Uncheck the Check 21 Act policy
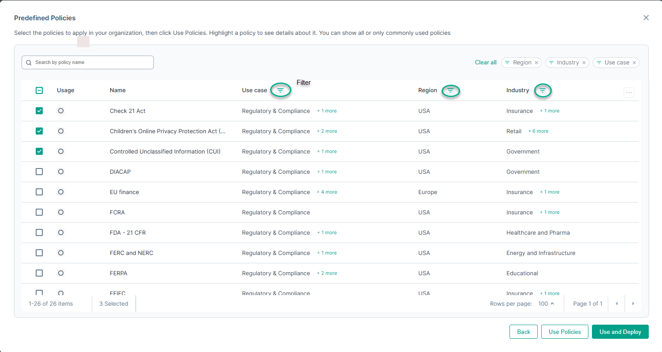This screenshot has width=662, height=352. [39, 111]
